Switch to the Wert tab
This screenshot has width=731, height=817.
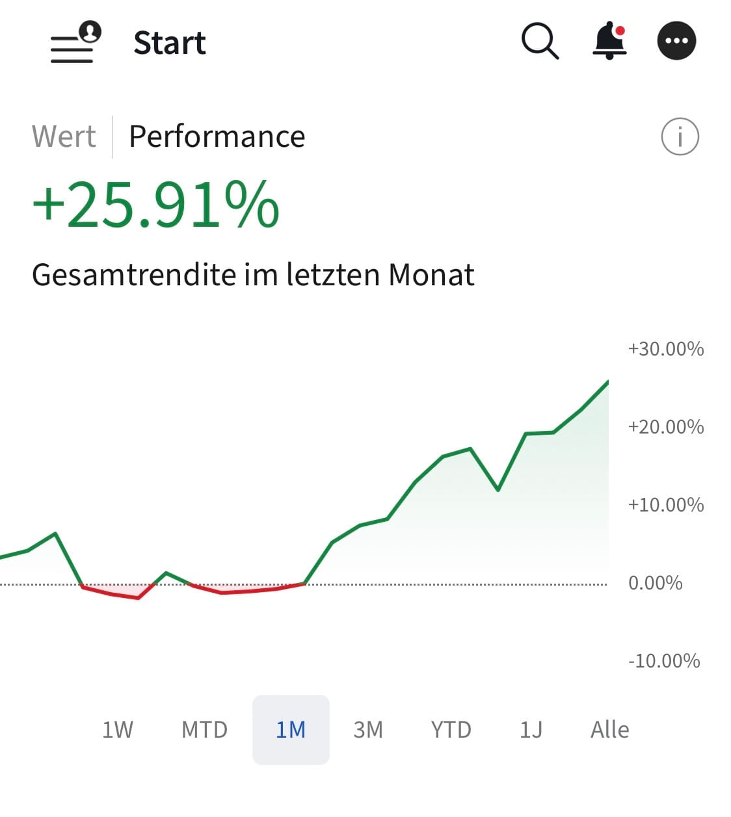click(x=64, y=136)
